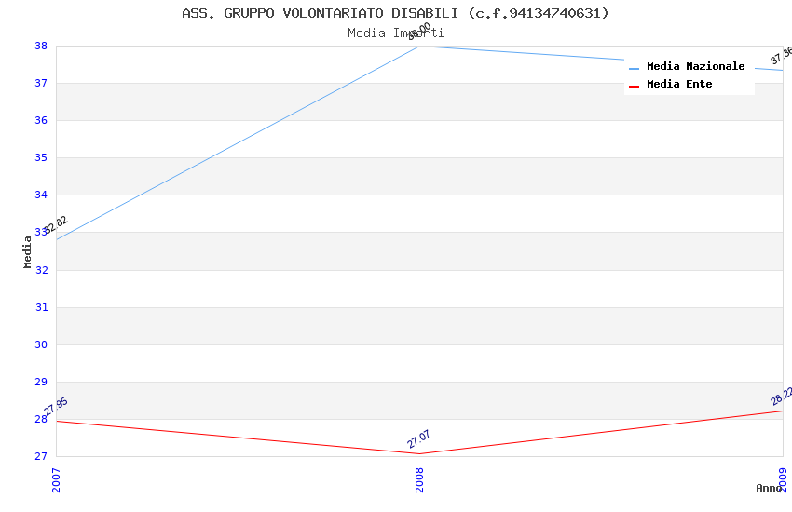Screen dimensions: 792x512
Task: Click the y-axis value 38
Action: [x=41, y=46]
